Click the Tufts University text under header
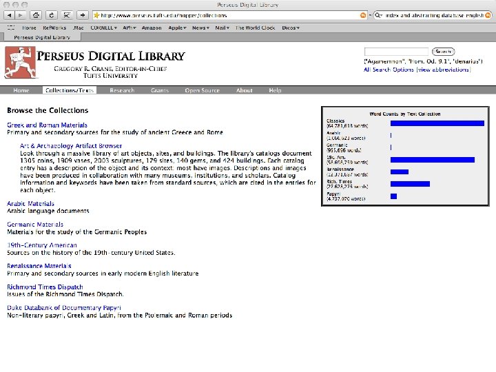This screenshot has width=496, height=372. (110, 76)
